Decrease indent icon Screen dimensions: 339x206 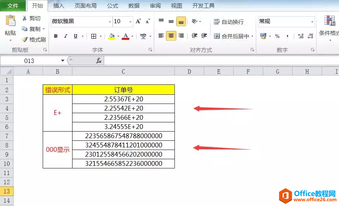(194, 36)
